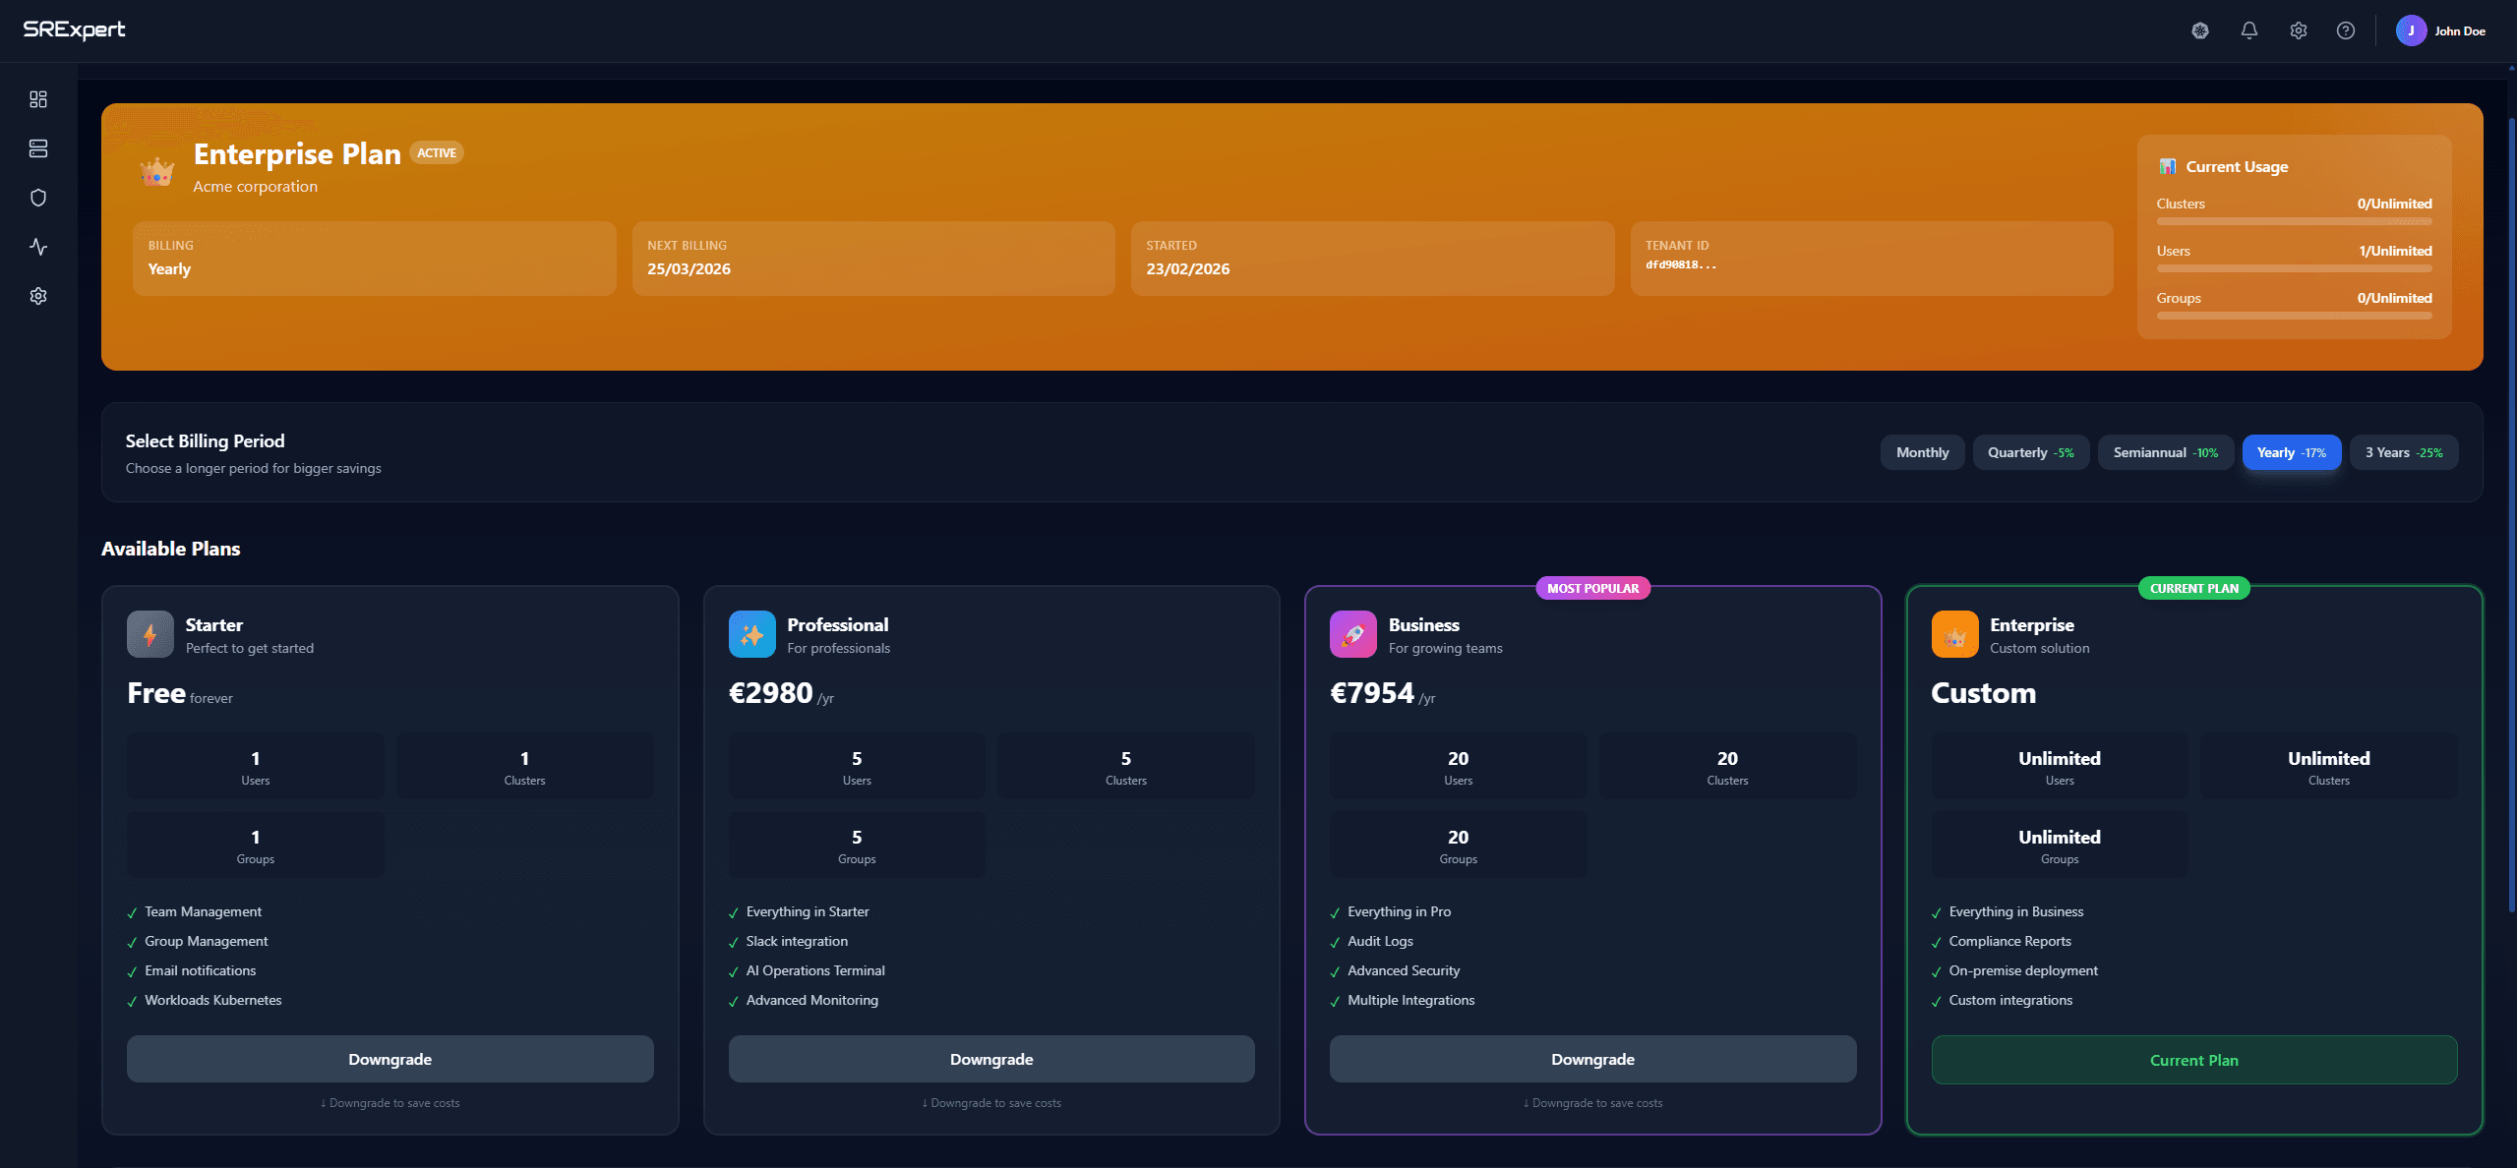
Task: Open the sidebar settings gear icon
Action: tap(38, 296)
